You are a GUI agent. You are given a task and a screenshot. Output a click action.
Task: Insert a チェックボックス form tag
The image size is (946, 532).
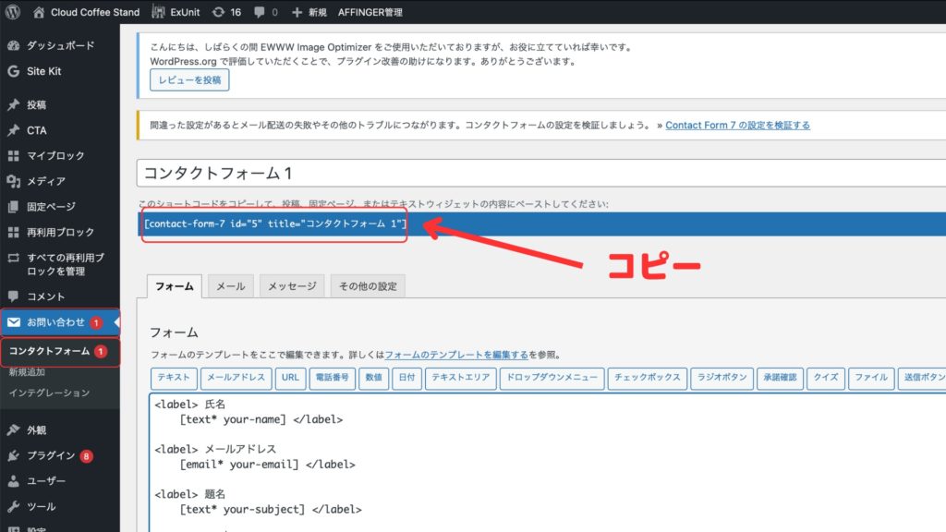point(647,378)
